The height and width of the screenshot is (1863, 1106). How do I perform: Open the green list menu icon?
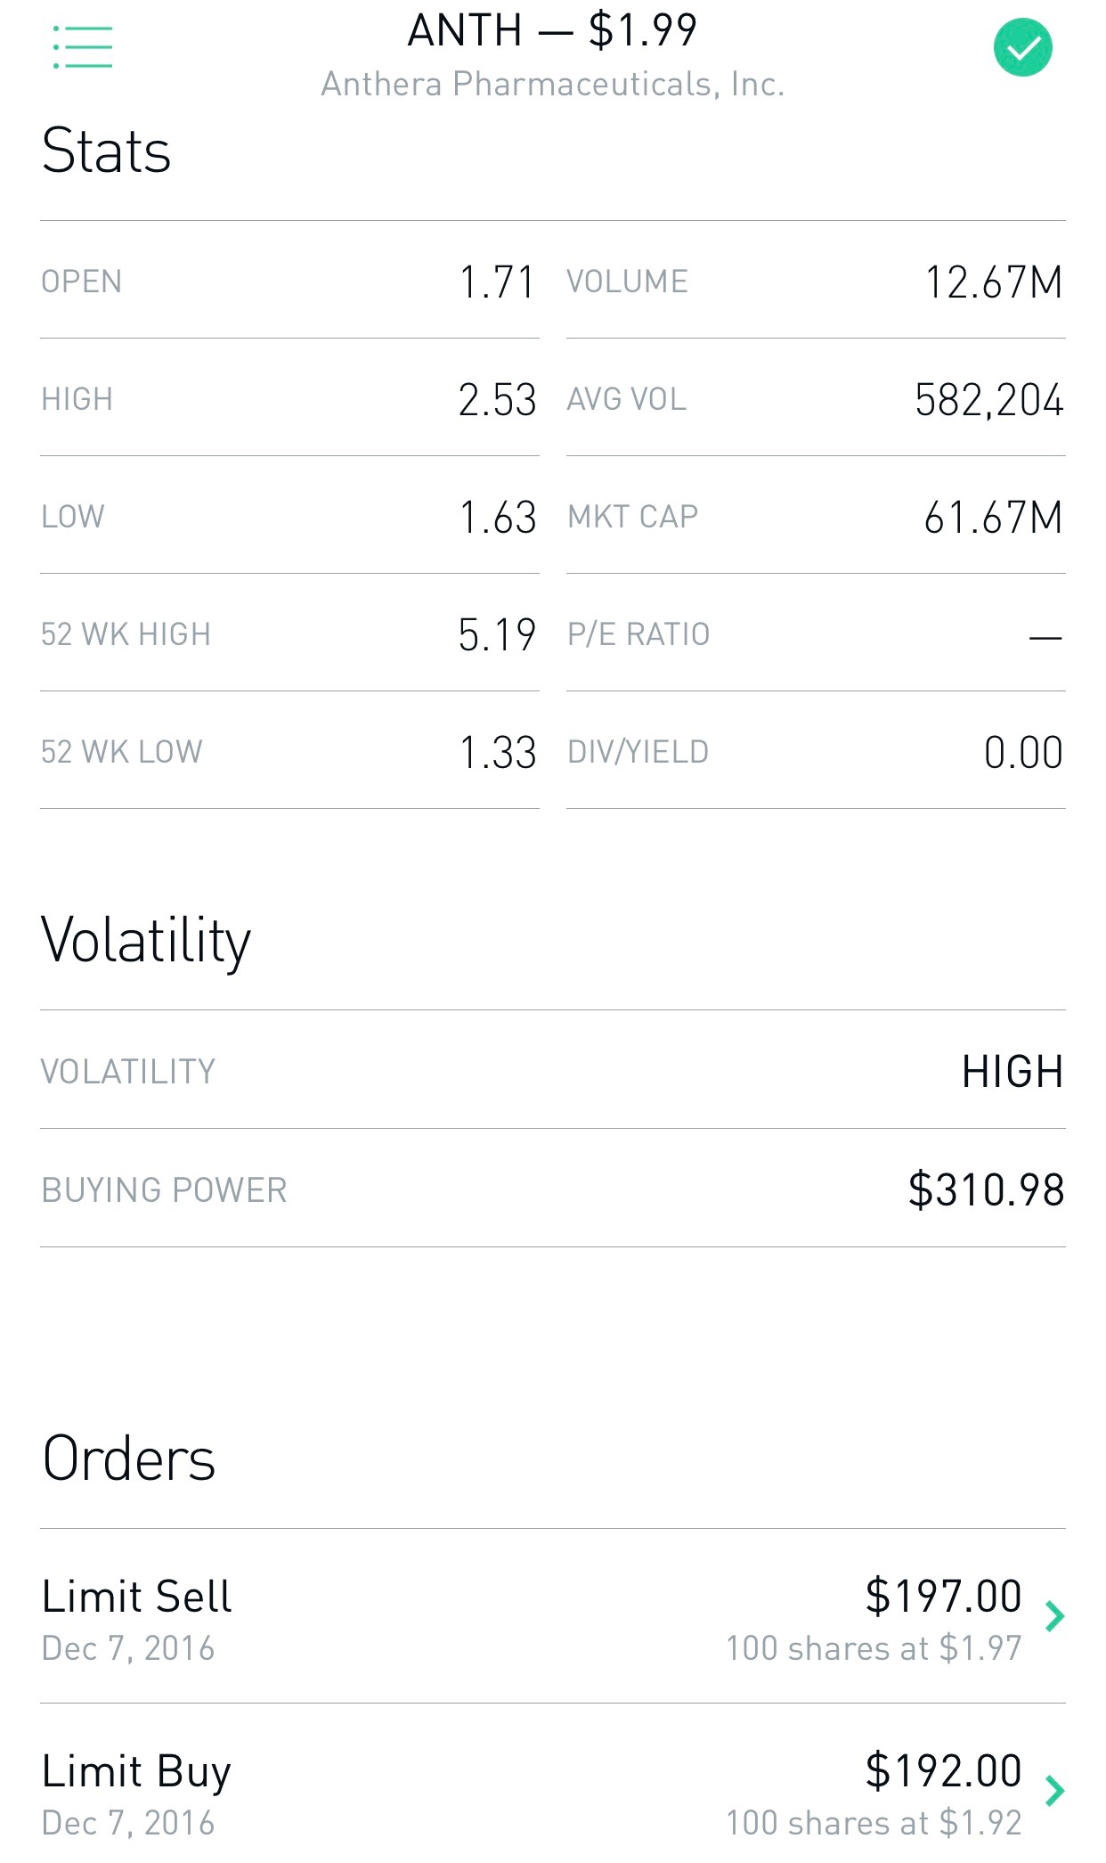point(83,47)
